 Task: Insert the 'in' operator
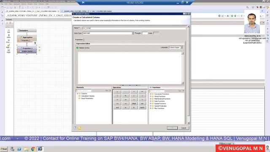[134, 108]
